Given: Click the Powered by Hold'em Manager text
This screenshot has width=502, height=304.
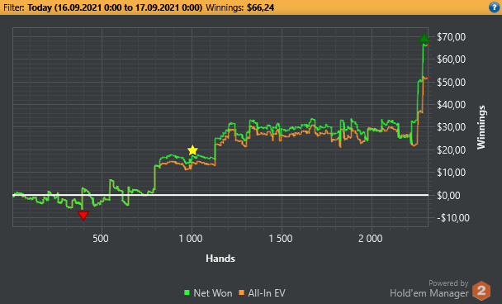Looking at the screenshot, I should click(429, 289).
